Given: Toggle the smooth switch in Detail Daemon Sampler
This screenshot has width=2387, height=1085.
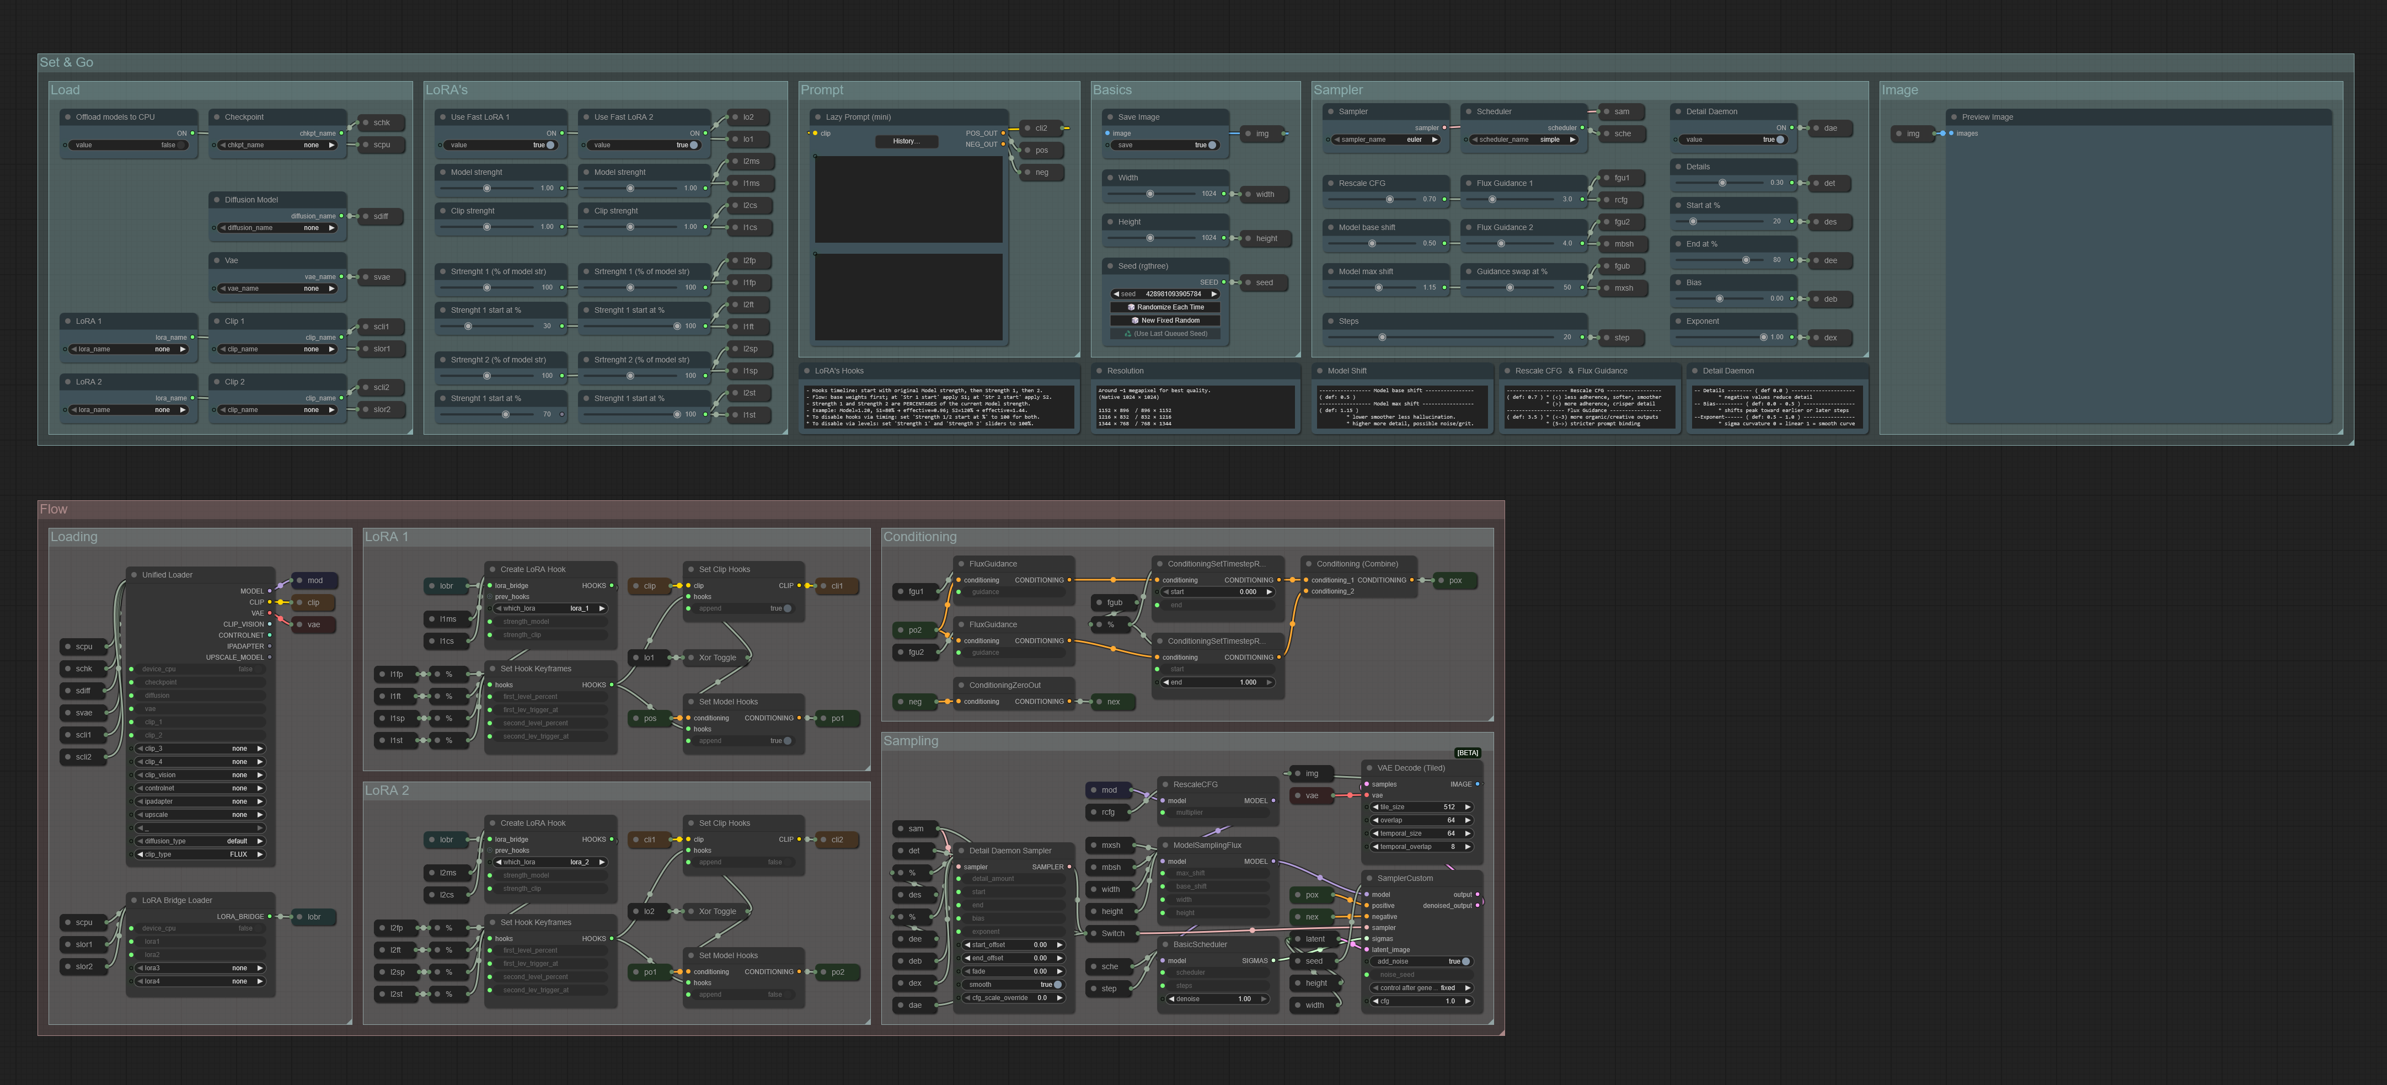Looking at the screenshot, I should tap(1014, 985).
